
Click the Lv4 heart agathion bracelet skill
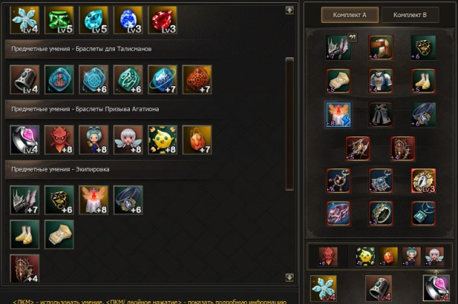click(x=24, y=140)
